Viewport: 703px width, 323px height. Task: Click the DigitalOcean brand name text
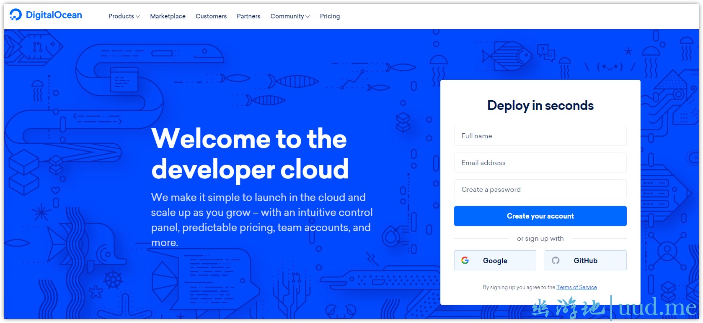(x=54, y=15)
